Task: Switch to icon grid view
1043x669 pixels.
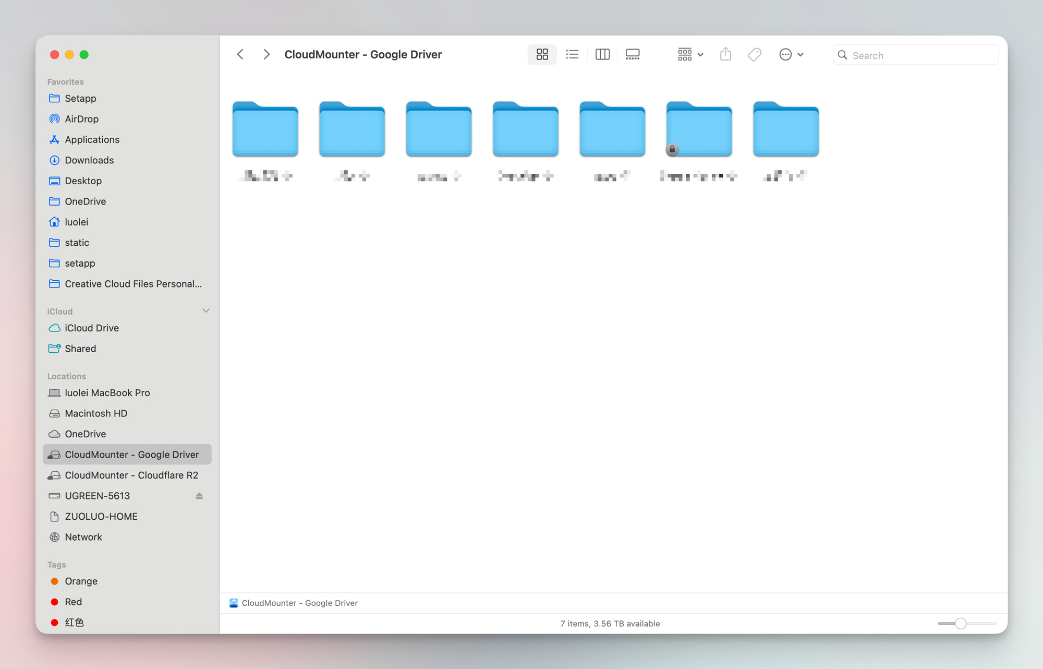Action: tap(542, 54)
